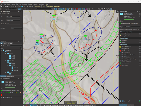The width and height of the screenshot is (141, 106).
Task: Toggle the Query Sim Engine checkbox
Action: coord(1,13)
